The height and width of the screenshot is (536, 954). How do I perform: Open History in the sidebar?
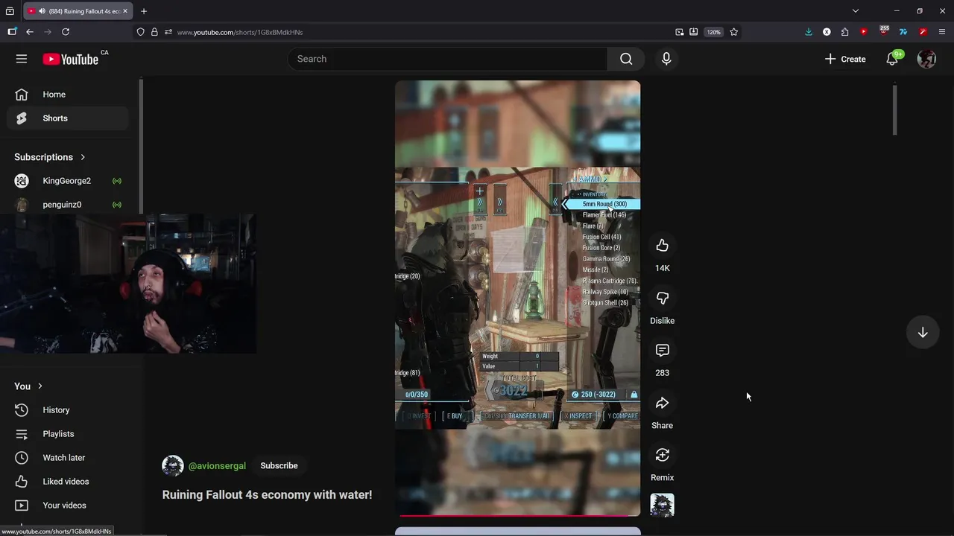[68, 410]
